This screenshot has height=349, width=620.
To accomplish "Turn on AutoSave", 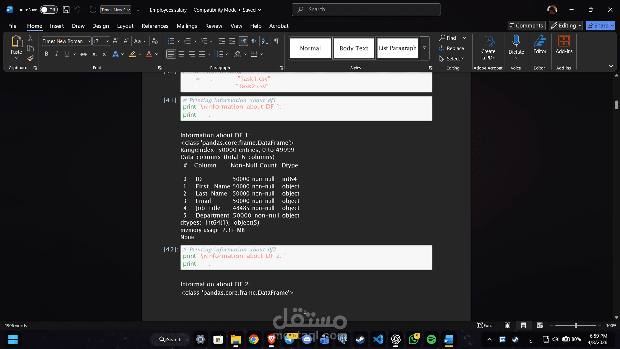I will point(48,10).
